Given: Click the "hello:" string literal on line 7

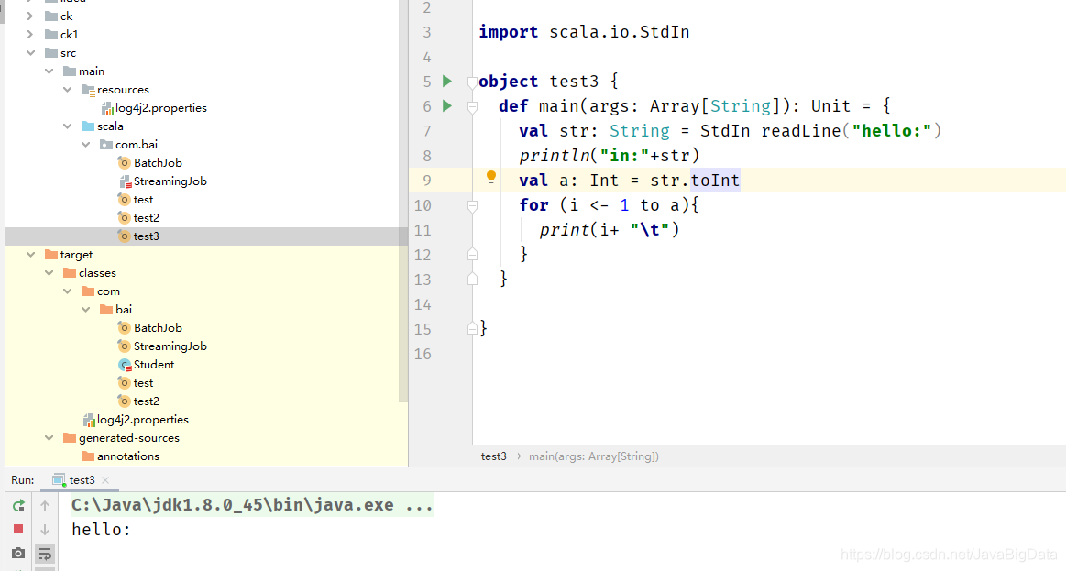Looking at the screenshot, I should pyautogui.click(x=891, y=131).
